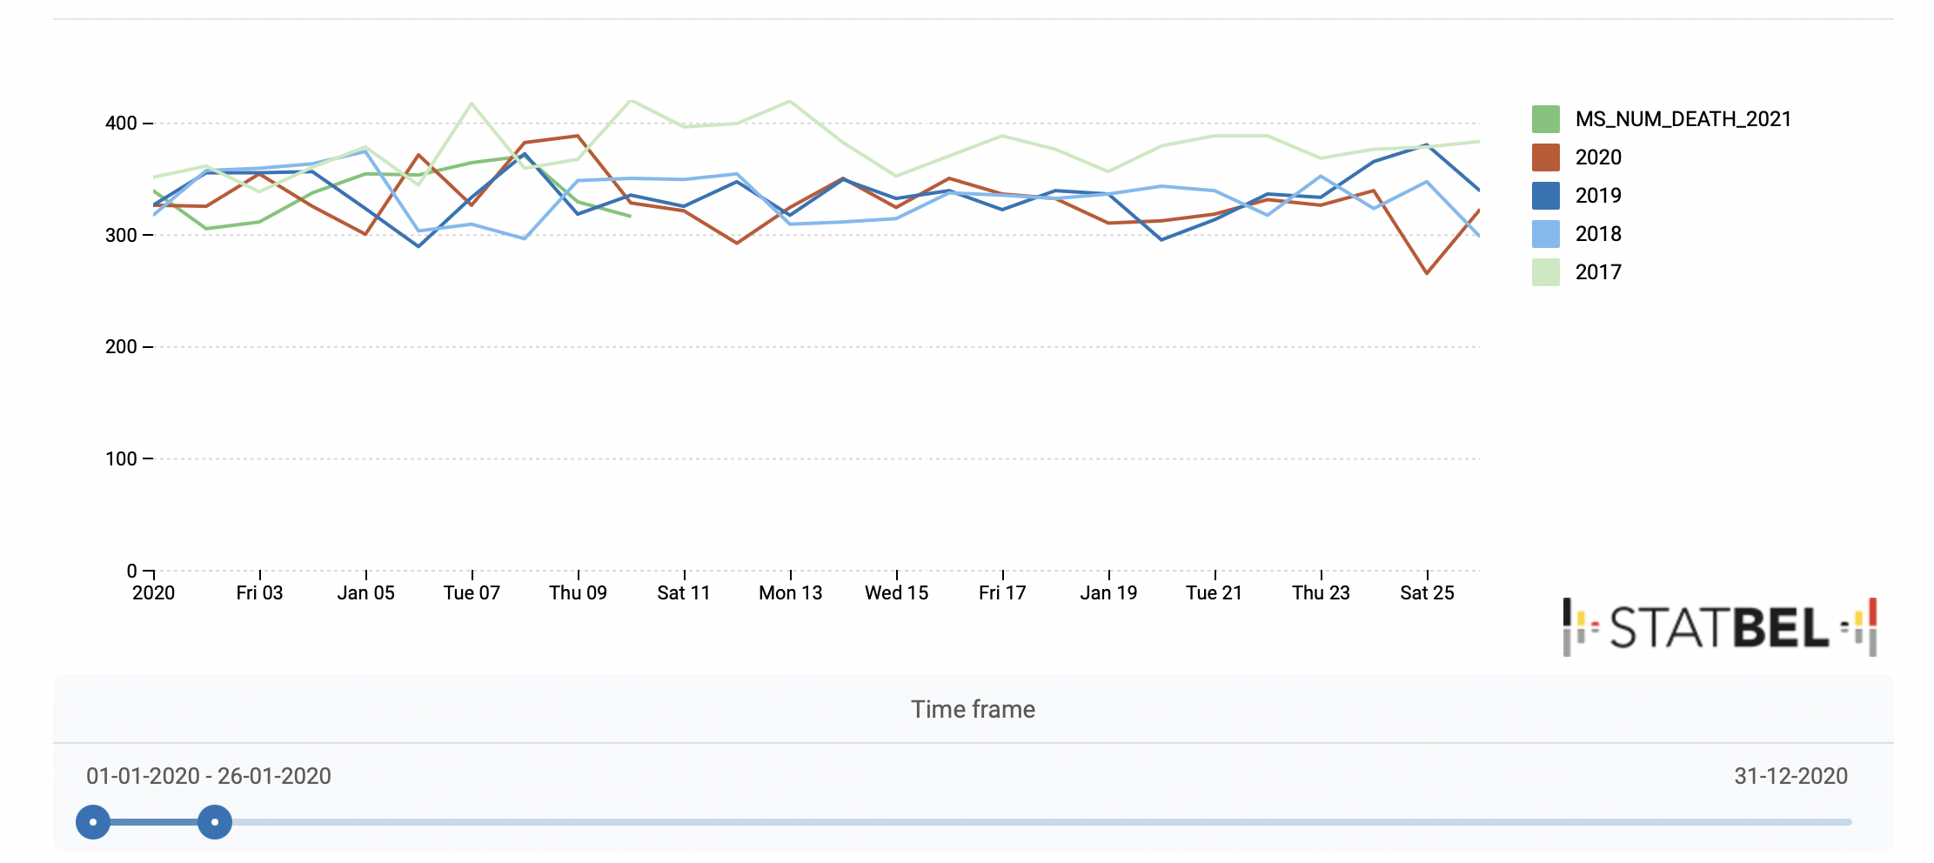The image size is (1934, 863).
Task: Click the dark blue 2019 legend swatch
Action: pyautogui.click(x=1545, y=196)
